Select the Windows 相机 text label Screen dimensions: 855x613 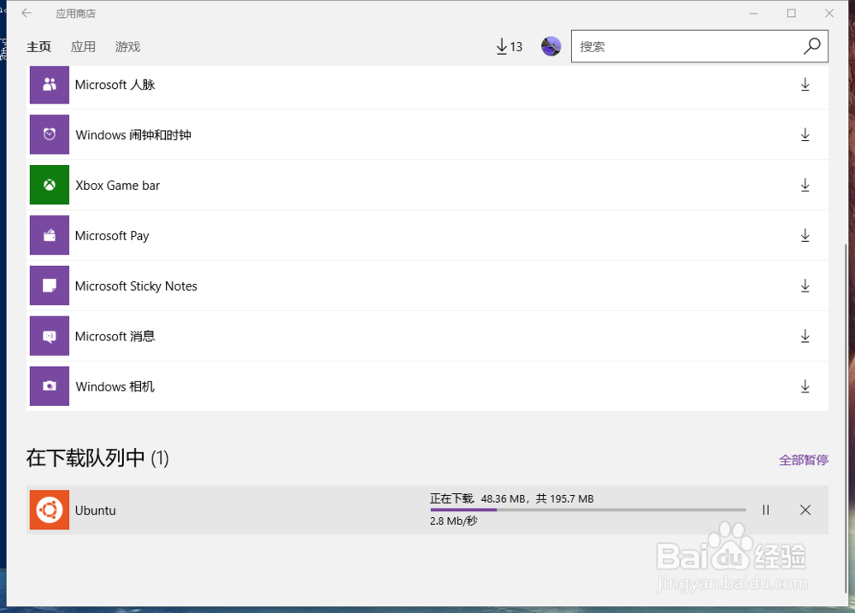coord(115,386)
